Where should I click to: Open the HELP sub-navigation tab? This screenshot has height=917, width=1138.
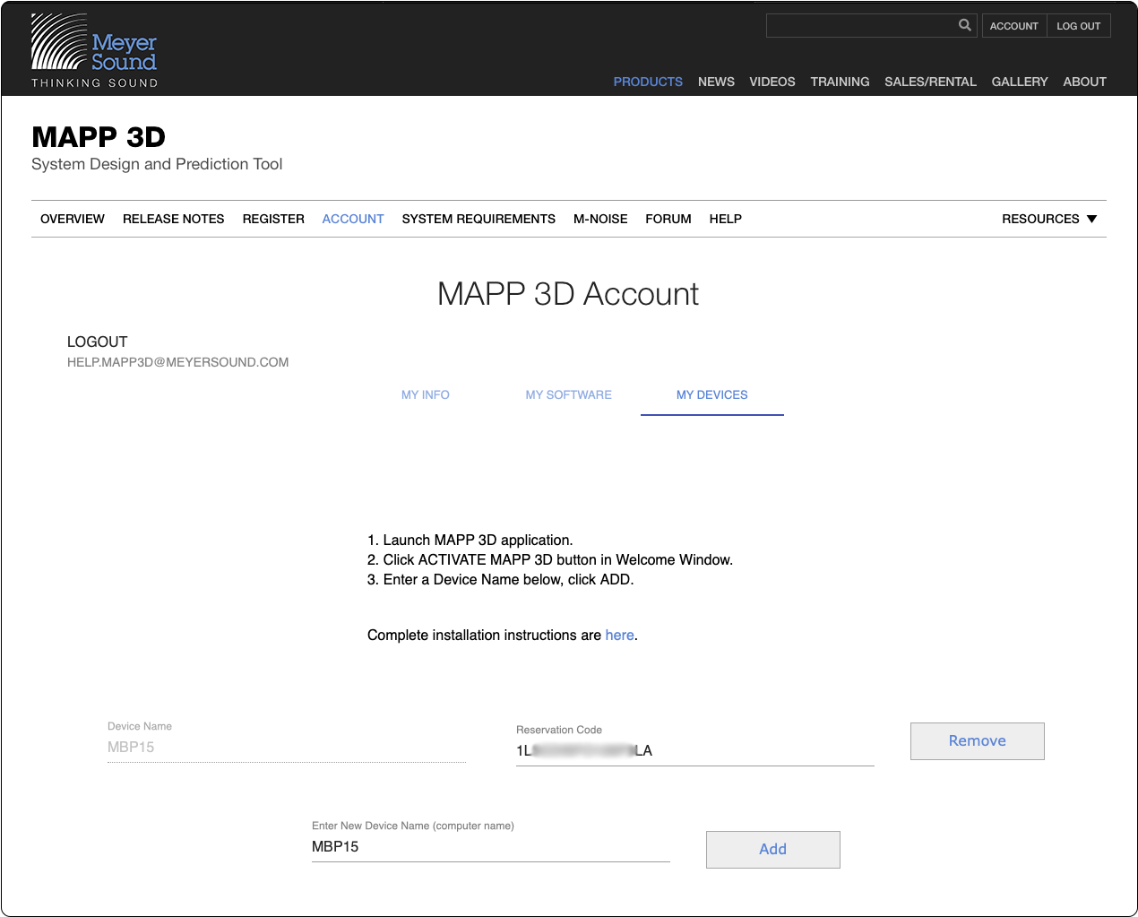(726, 219)
